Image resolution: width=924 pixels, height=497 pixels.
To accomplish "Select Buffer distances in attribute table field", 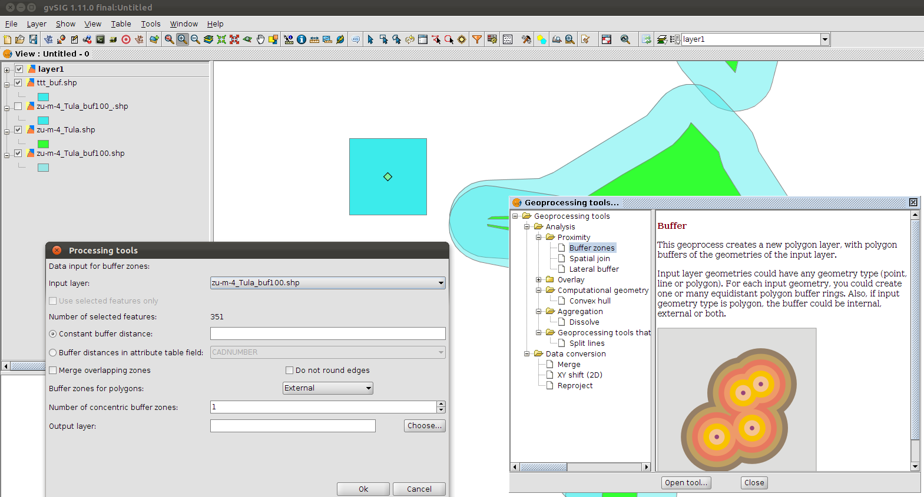I will tap(53, 352).
